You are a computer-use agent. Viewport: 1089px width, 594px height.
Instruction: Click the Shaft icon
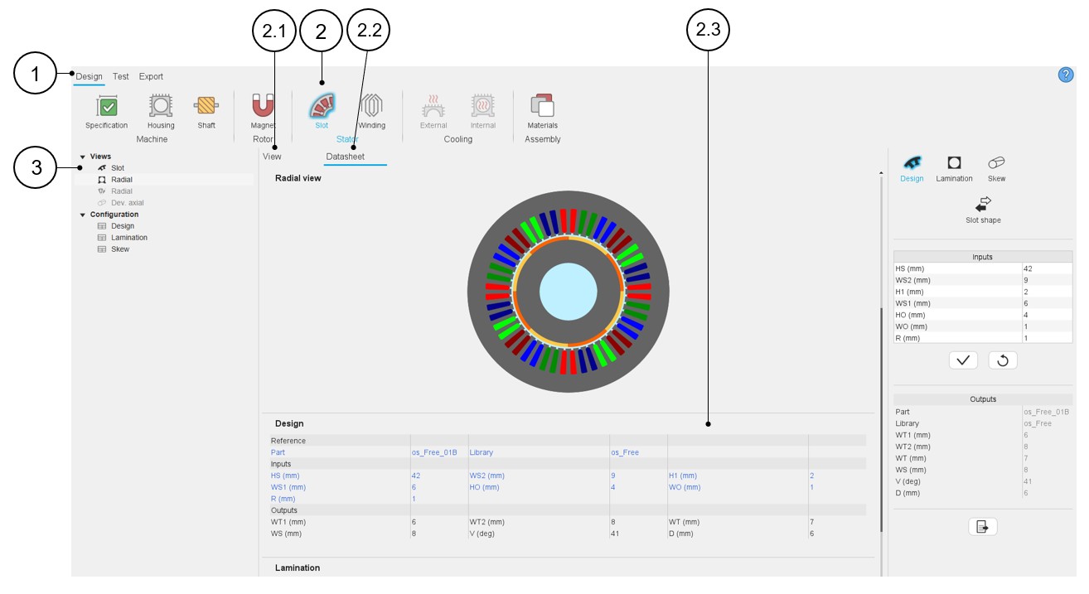[x=206, y=108]
